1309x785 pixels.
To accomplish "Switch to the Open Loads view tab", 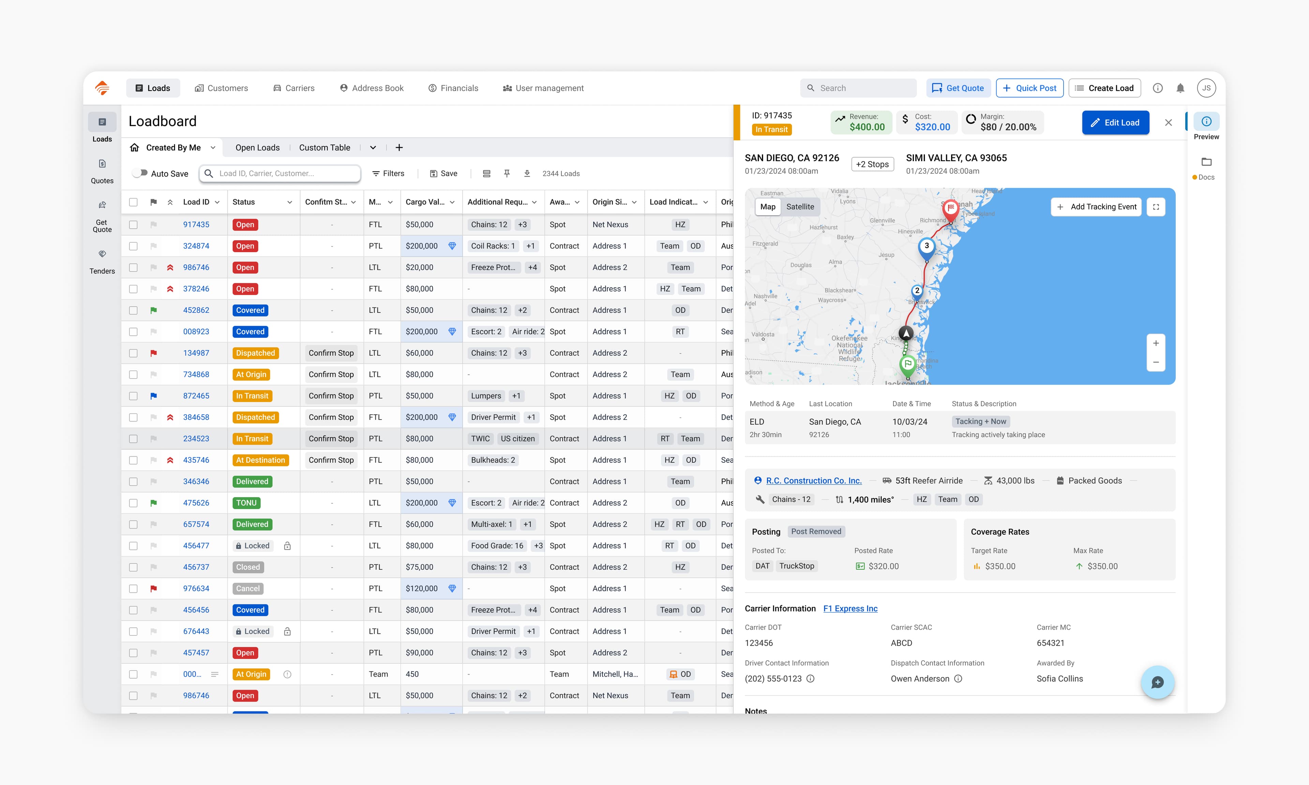I will tap(257, 148).
